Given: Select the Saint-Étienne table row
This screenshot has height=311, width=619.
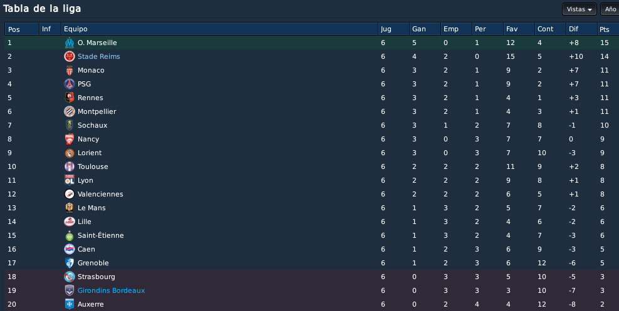Looking at the screenshot, I should pos(311,235).
